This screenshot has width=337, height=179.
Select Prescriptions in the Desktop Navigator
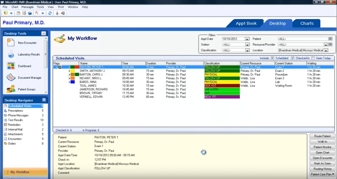[x=16, y=111]
